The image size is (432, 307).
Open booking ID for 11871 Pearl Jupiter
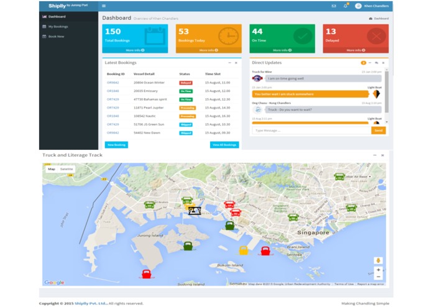coord(113,108)
